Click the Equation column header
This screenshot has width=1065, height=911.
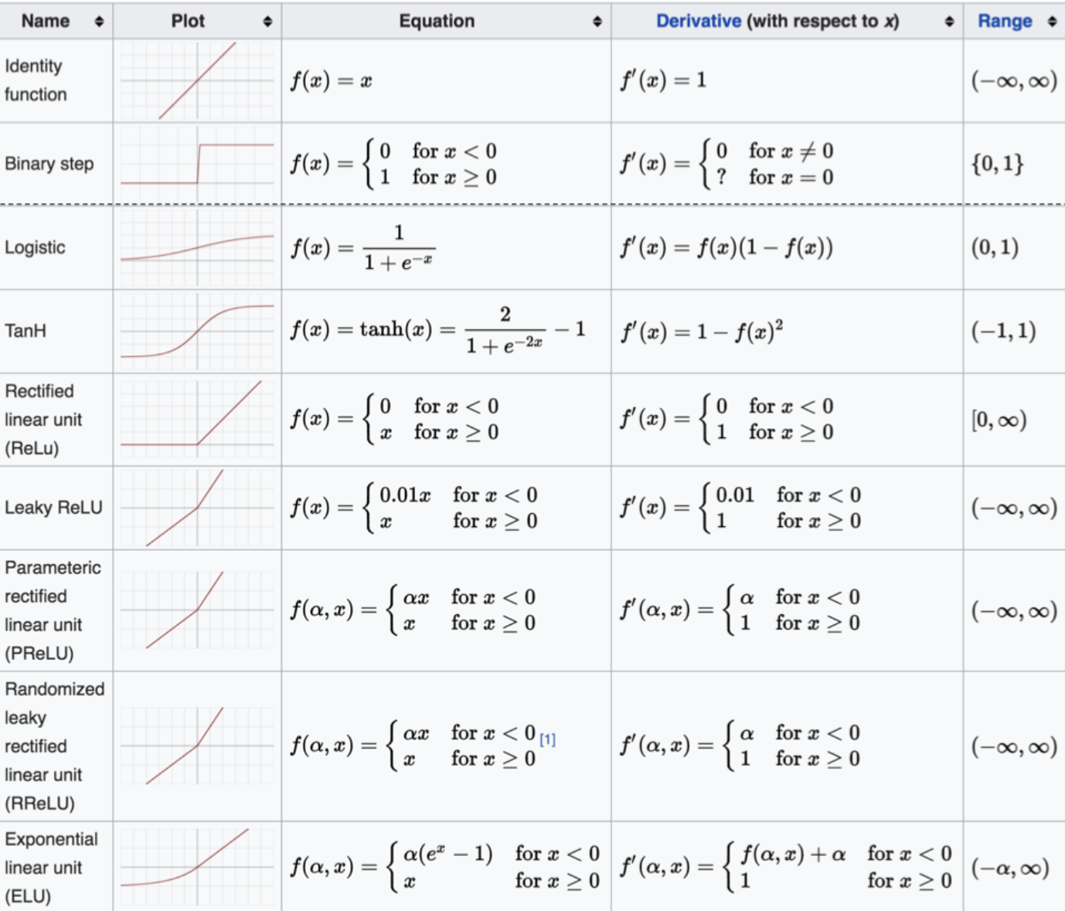pyautogui.click(x=446, y=21)
